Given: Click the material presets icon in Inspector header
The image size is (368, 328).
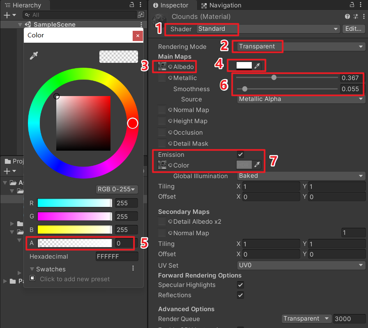Looking at the screenshot, I should pos(356,16).
